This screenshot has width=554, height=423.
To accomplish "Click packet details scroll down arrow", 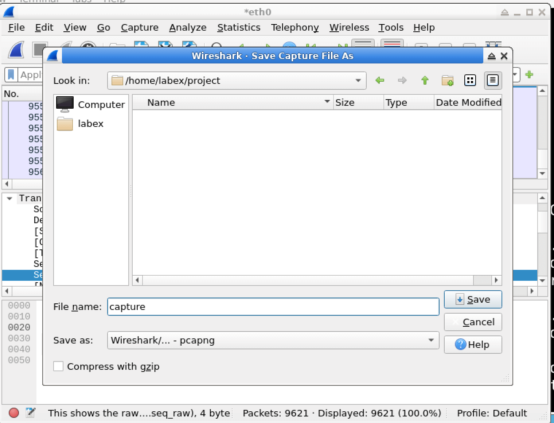I will [x=542, y=280].
